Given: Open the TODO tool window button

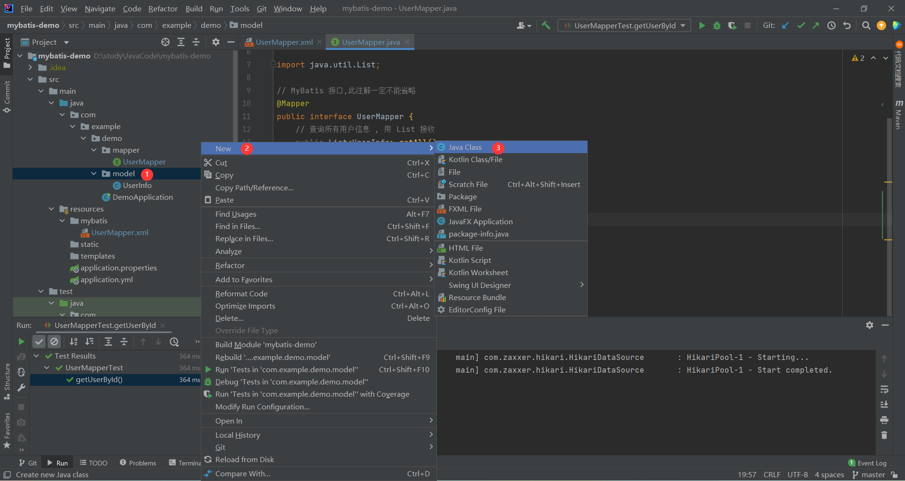Looking at the screenshot, I should tap(93, 463).
